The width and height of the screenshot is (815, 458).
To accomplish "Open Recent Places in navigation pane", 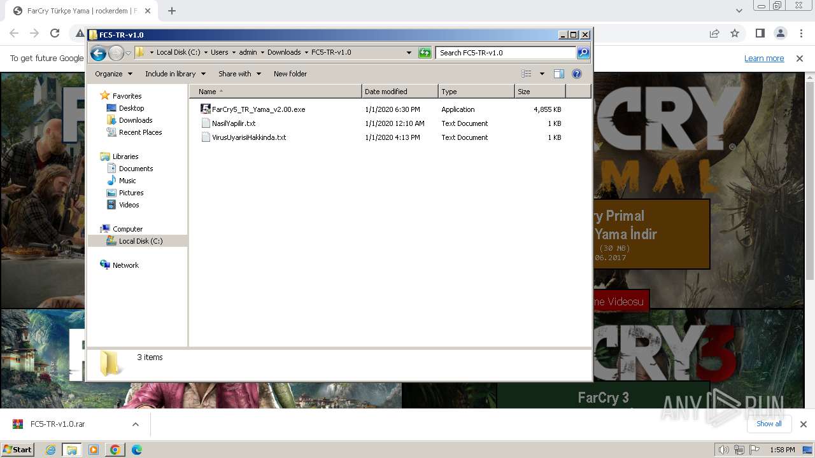I will tap(141, 132).
